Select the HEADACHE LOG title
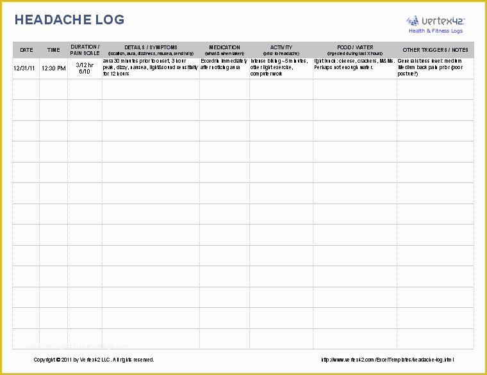The image size is (487, 375). pyautogui.click(x=69, y=20)
